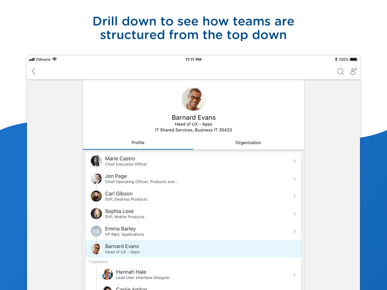Open Carl Gibson's name link
387x290 pixels.
(119, 194)
